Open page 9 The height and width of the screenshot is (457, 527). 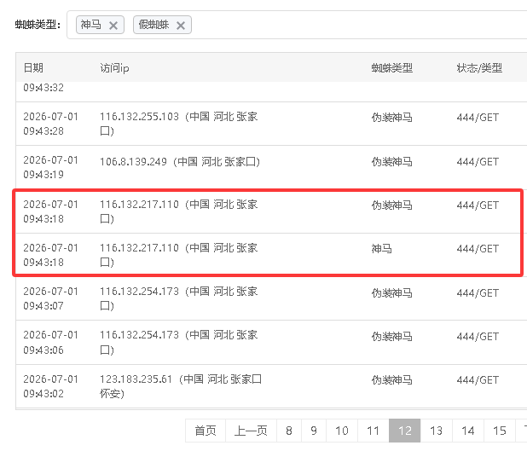pyautogui.click(x=314, y=431)
